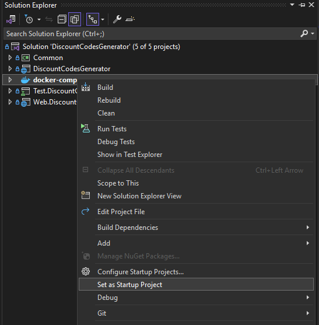The height and width of the screenshot is (325, 319).
Task: Expand the Test.Discount project node
Action: click(x=10, y=91)
